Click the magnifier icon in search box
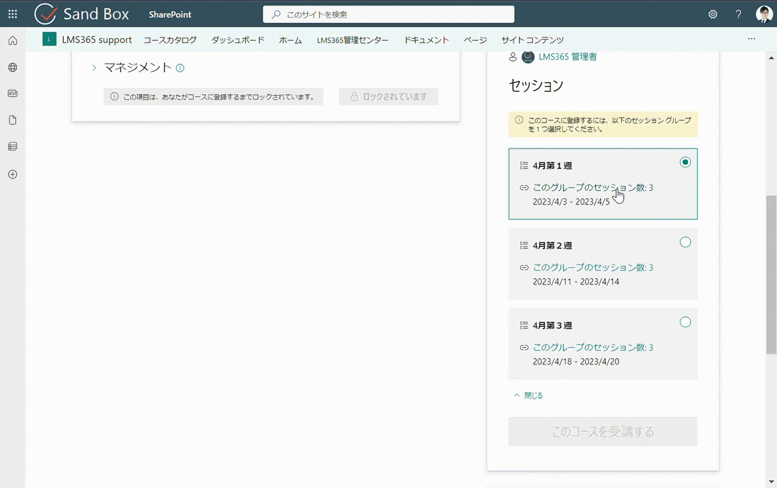The width and height of the screenshot is (777, 488). pyautogui.click(x=276, y=14)
